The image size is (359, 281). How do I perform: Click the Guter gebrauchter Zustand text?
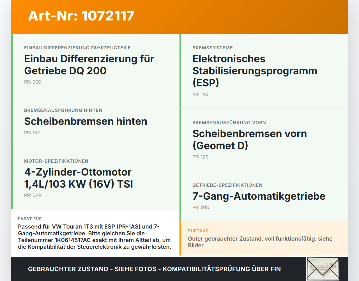click(260, 242)
